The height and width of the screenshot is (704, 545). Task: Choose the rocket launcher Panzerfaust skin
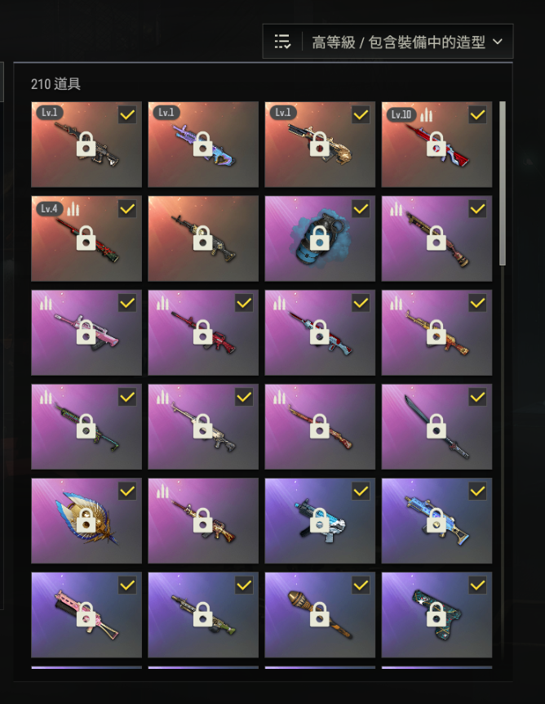pyautogui.click(x=320, y=615)
